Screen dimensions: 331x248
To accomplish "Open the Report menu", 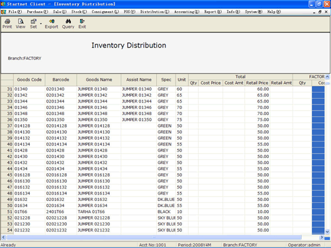I will pos(213,12).
